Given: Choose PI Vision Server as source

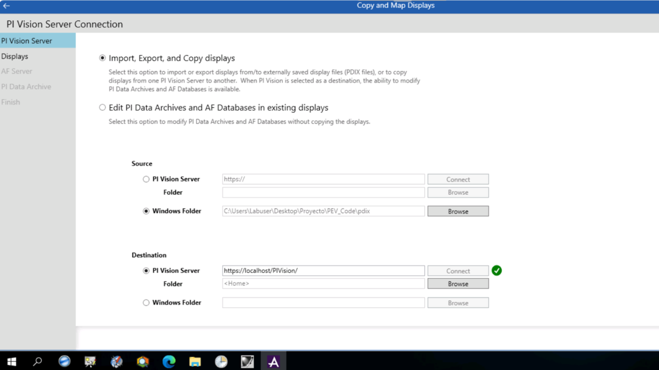Looking at the screenshot, I should [146, 179].
